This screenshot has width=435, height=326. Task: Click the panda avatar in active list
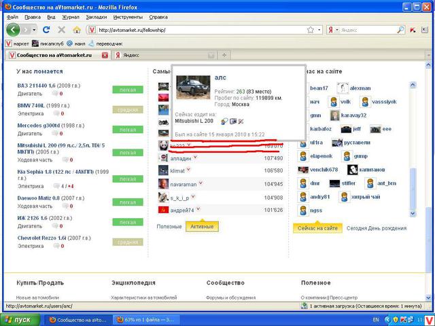tap(163, 145)
